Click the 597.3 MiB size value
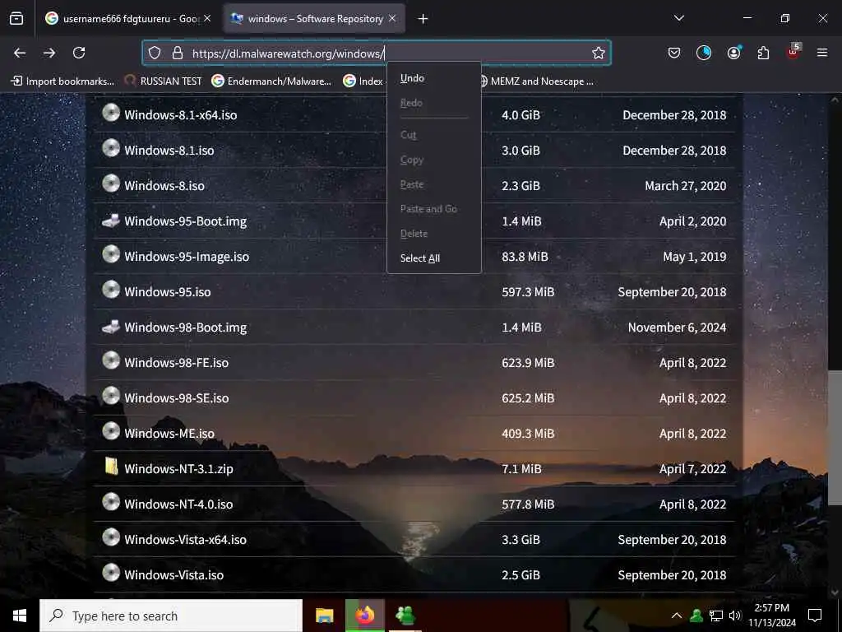 tap(528, 292)
